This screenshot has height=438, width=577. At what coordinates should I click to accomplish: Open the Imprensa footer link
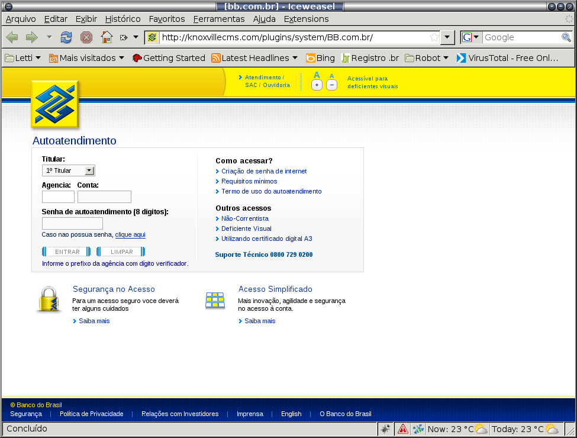click(x=250, y=414)
